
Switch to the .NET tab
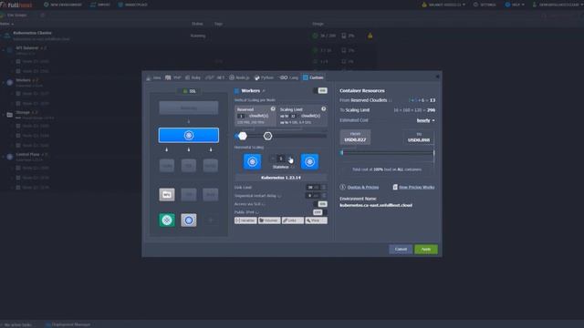(215, 77)
